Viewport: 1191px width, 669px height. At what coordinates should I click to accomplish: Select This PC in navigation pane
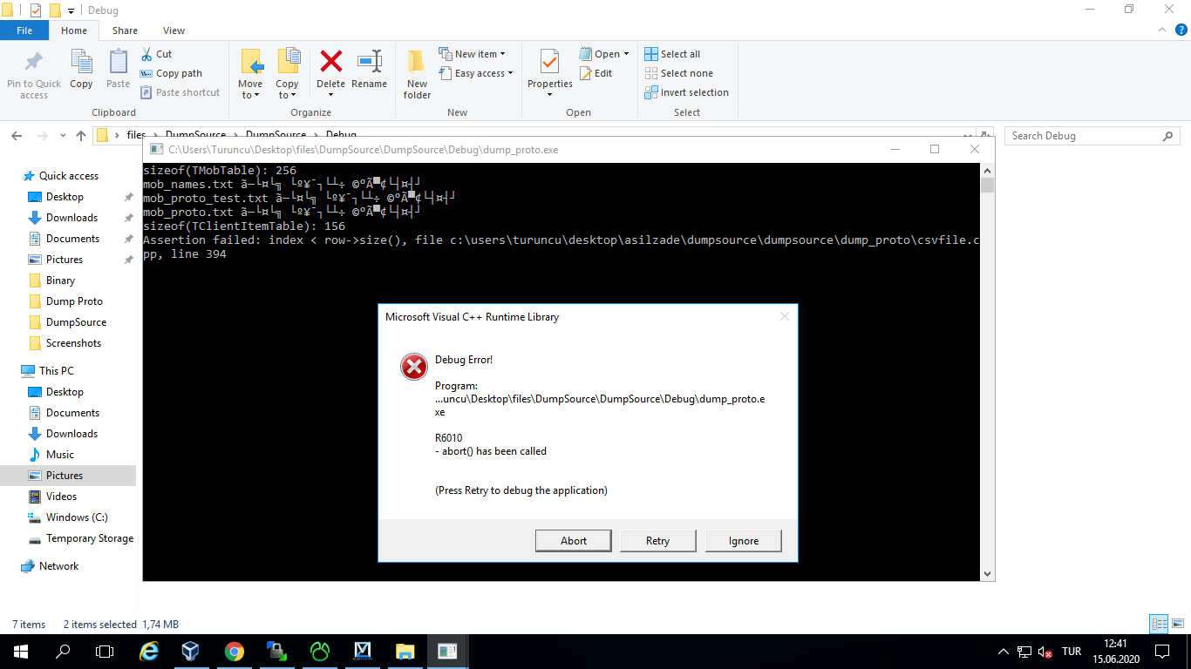click(57, 371)
